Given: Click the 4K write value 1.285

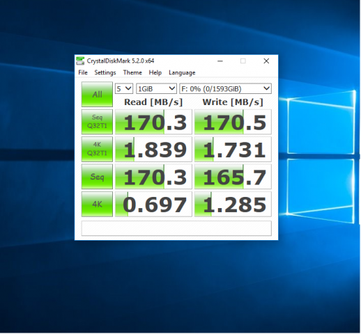Looking at the screenshot, I should (x=233, y=205).
